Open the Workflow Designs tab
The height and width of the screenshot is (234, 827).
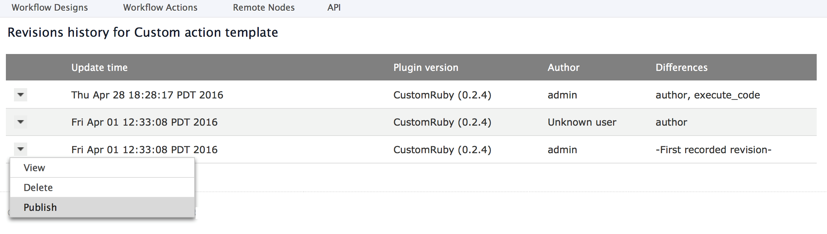point(50,7)
